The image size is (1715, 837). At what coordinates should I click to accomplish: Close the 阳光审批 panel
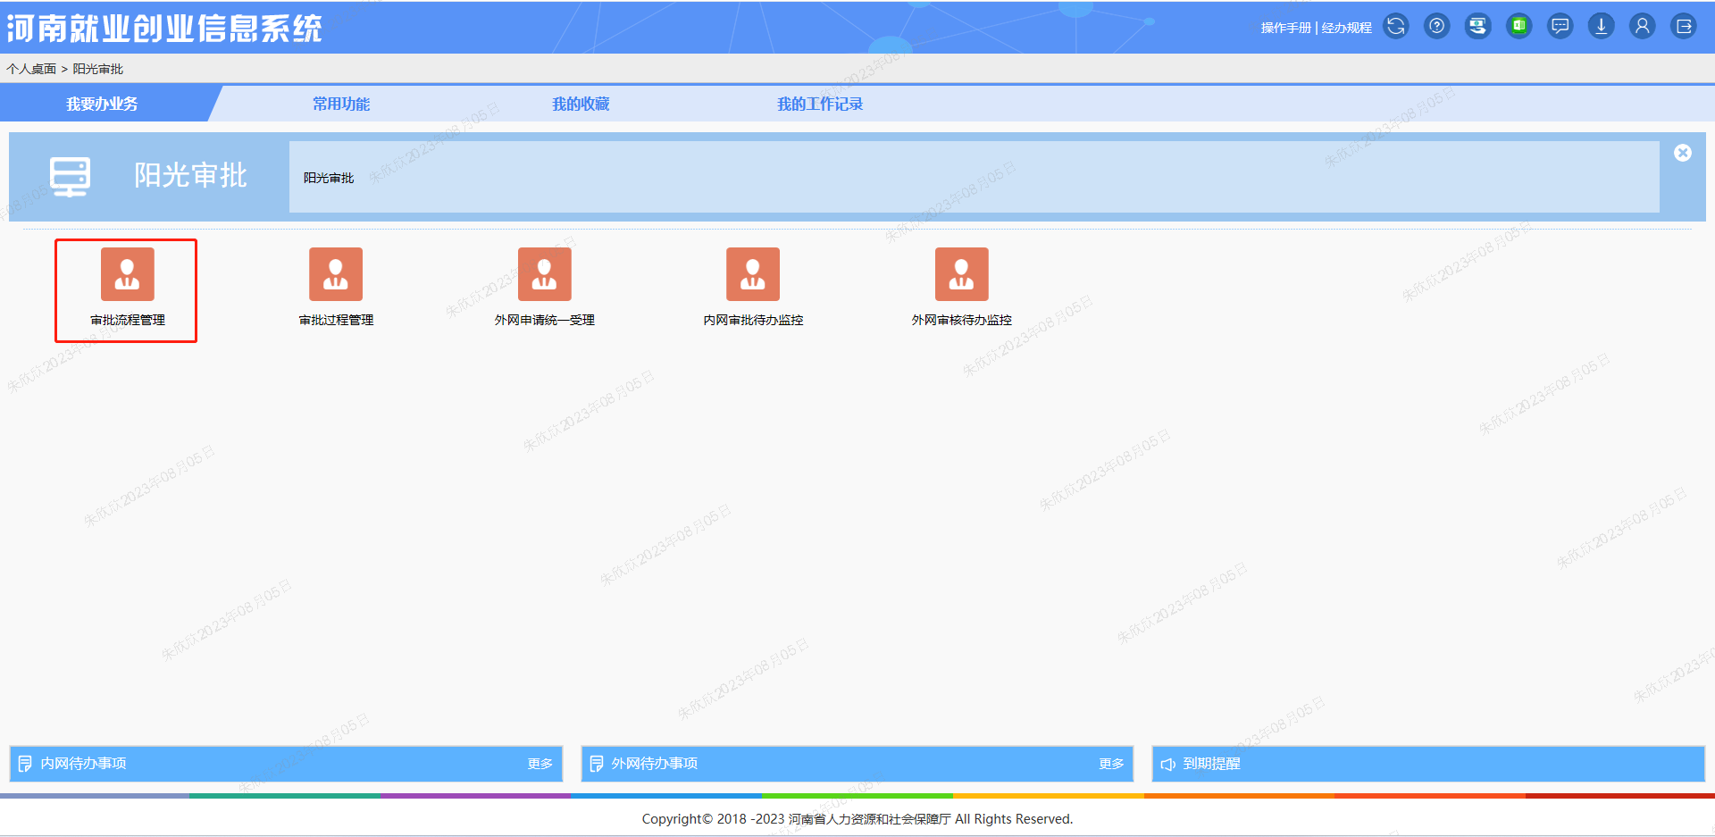coord(1682,153)
